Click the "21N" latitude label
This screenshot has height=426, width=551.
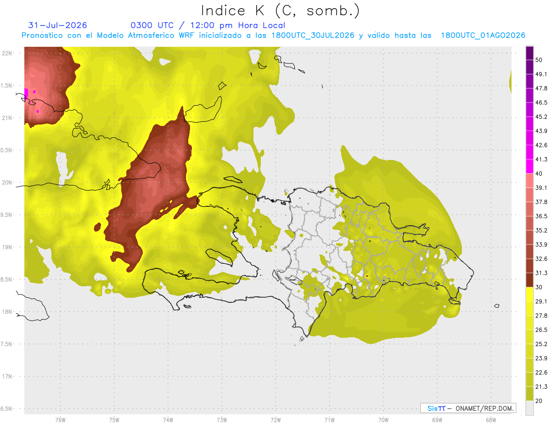6,118
